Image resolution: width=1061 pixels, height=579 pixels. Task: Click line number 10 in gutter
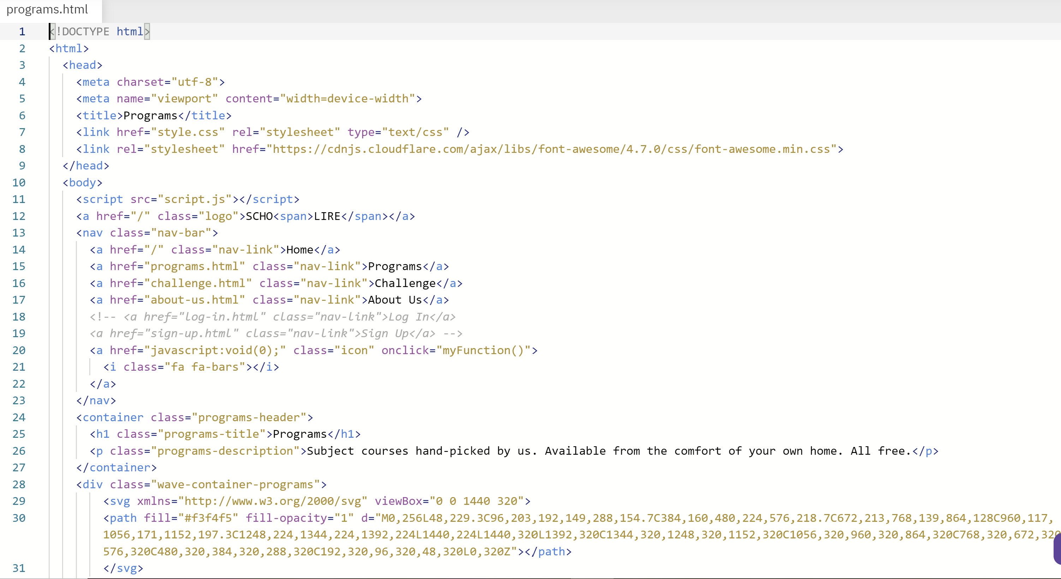pyautogui.click(x=19, y=183)
